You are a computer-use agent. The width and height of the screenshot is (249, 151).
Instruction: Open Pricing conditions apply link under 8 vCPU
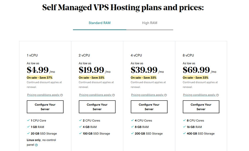(x=199, y=95)
